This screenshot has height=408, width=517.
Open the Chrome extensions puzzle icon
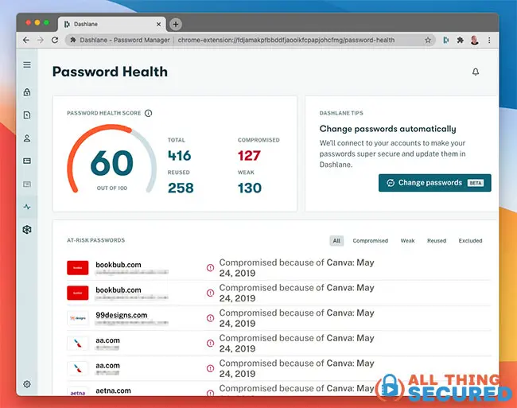click(460, 41)
